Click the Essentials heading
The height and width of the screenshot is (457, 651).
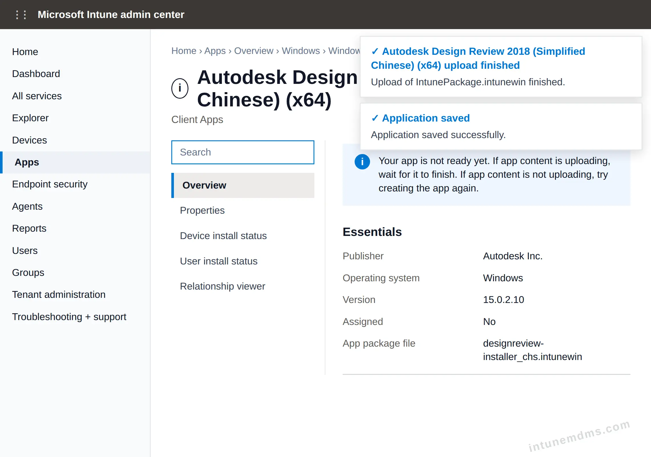[x=372, y=232]
